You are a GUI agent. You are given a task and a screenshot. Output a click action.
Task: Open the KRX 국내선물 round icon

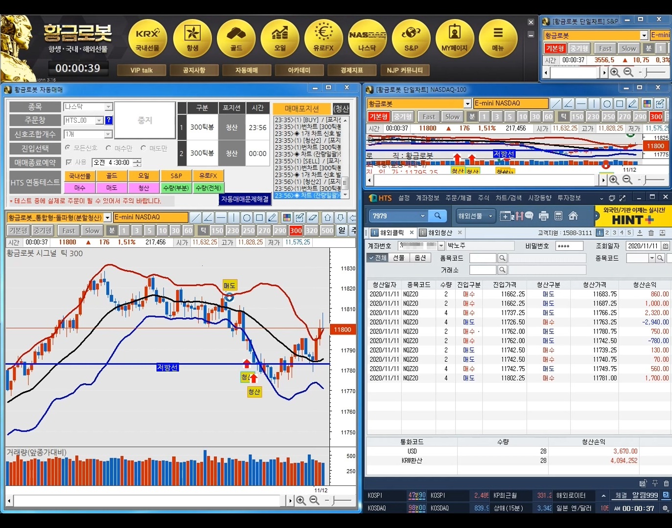pyautogui.click(x=147, y=39)
